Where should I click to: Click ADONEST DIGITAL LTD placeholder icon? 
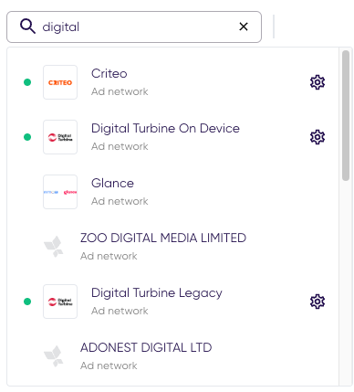(54, 356)
